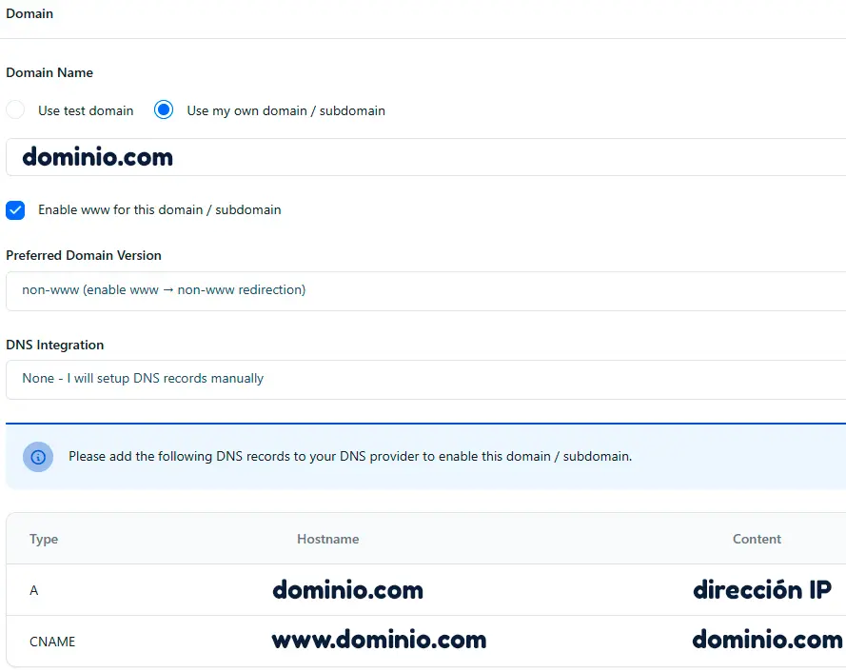Click the Type column header
846x672 pixels.
pos(44,539)
